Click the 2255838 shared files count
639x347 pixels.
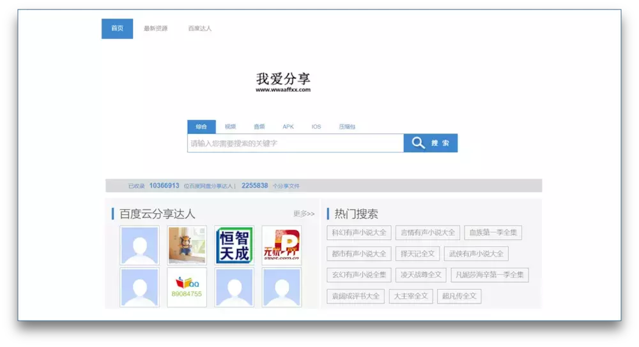point(255,186)
